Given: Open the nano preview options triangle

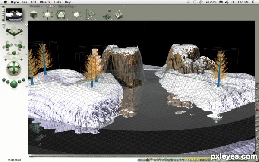Looking at the screenshot, I should 21,21.
